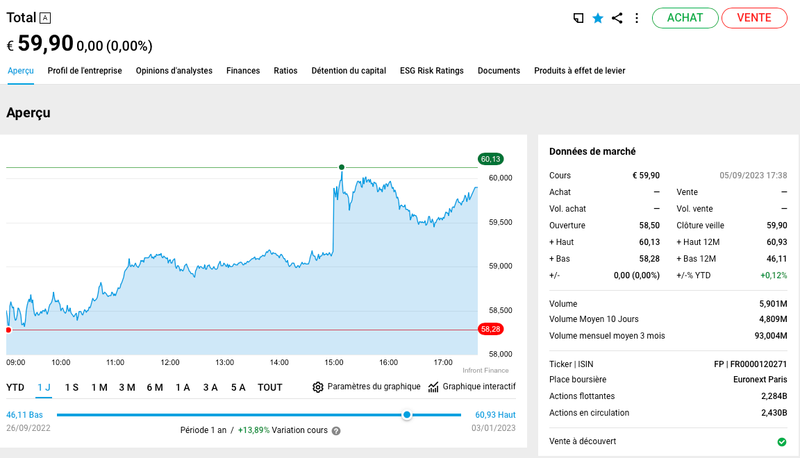800x458 pixels.
Task: Click the boxed A badge beside Total
Action: (45, 18)
